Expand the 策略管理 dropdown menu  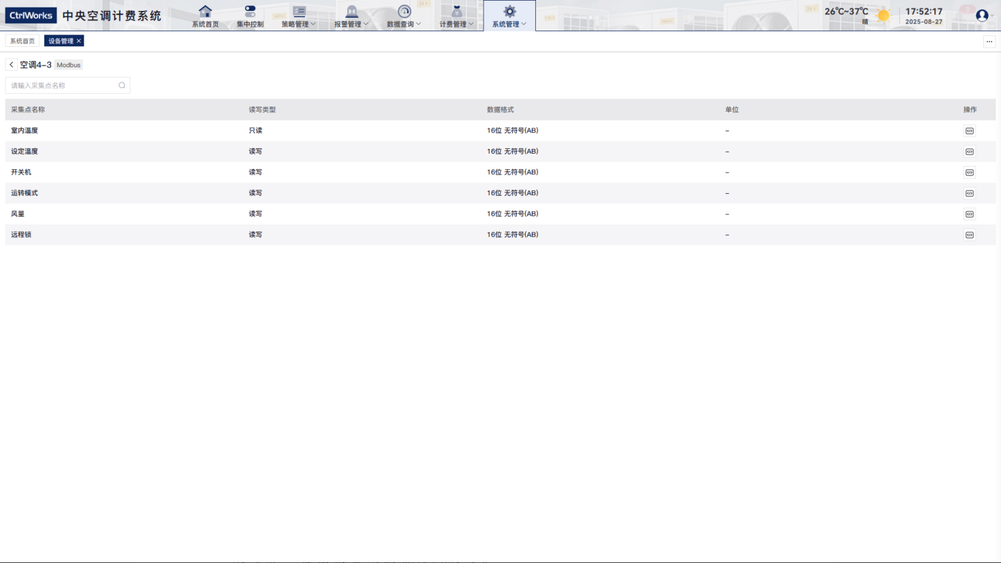pyautogui.click(x=298, y=16)
